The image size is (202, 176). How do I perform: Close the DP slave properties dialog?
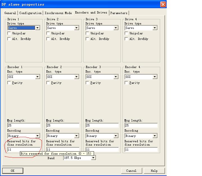[x=163, y=4]
